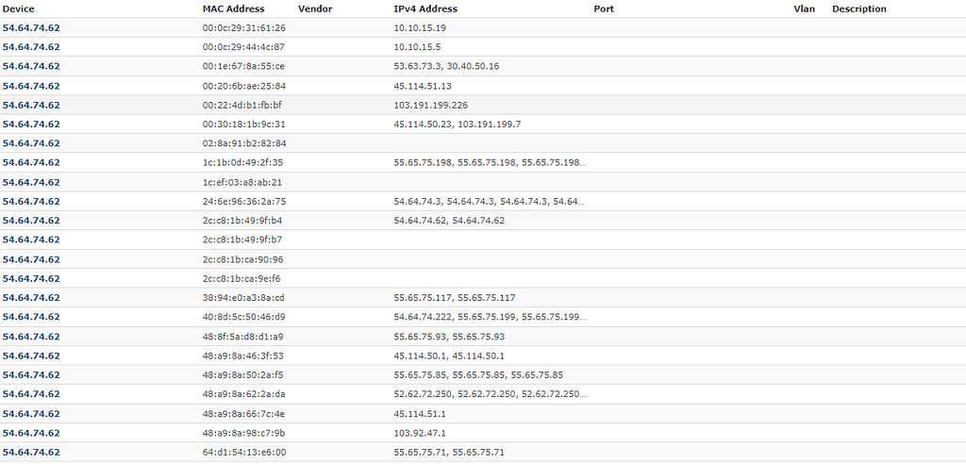Image resolution: width=966 pixels, height=464 pixels.
Task: Open device link for MAC 00:0c:29:44:4c:87
Action: (x=31, y=47)
